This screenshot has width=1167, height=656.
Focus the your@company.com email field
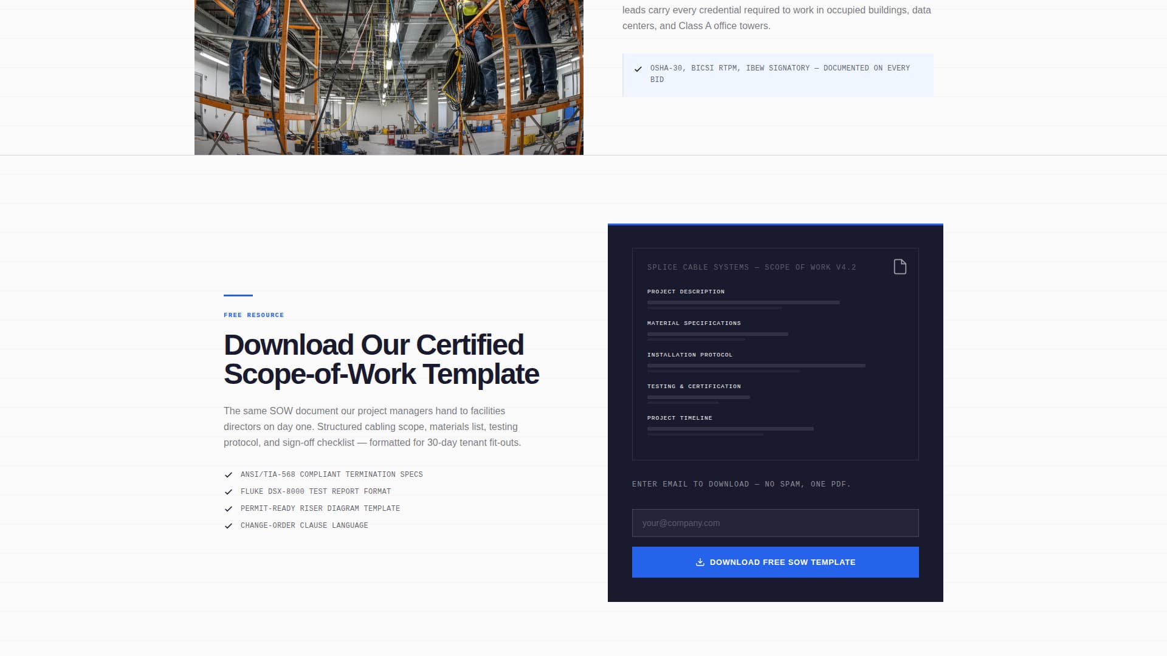(776, 523)
